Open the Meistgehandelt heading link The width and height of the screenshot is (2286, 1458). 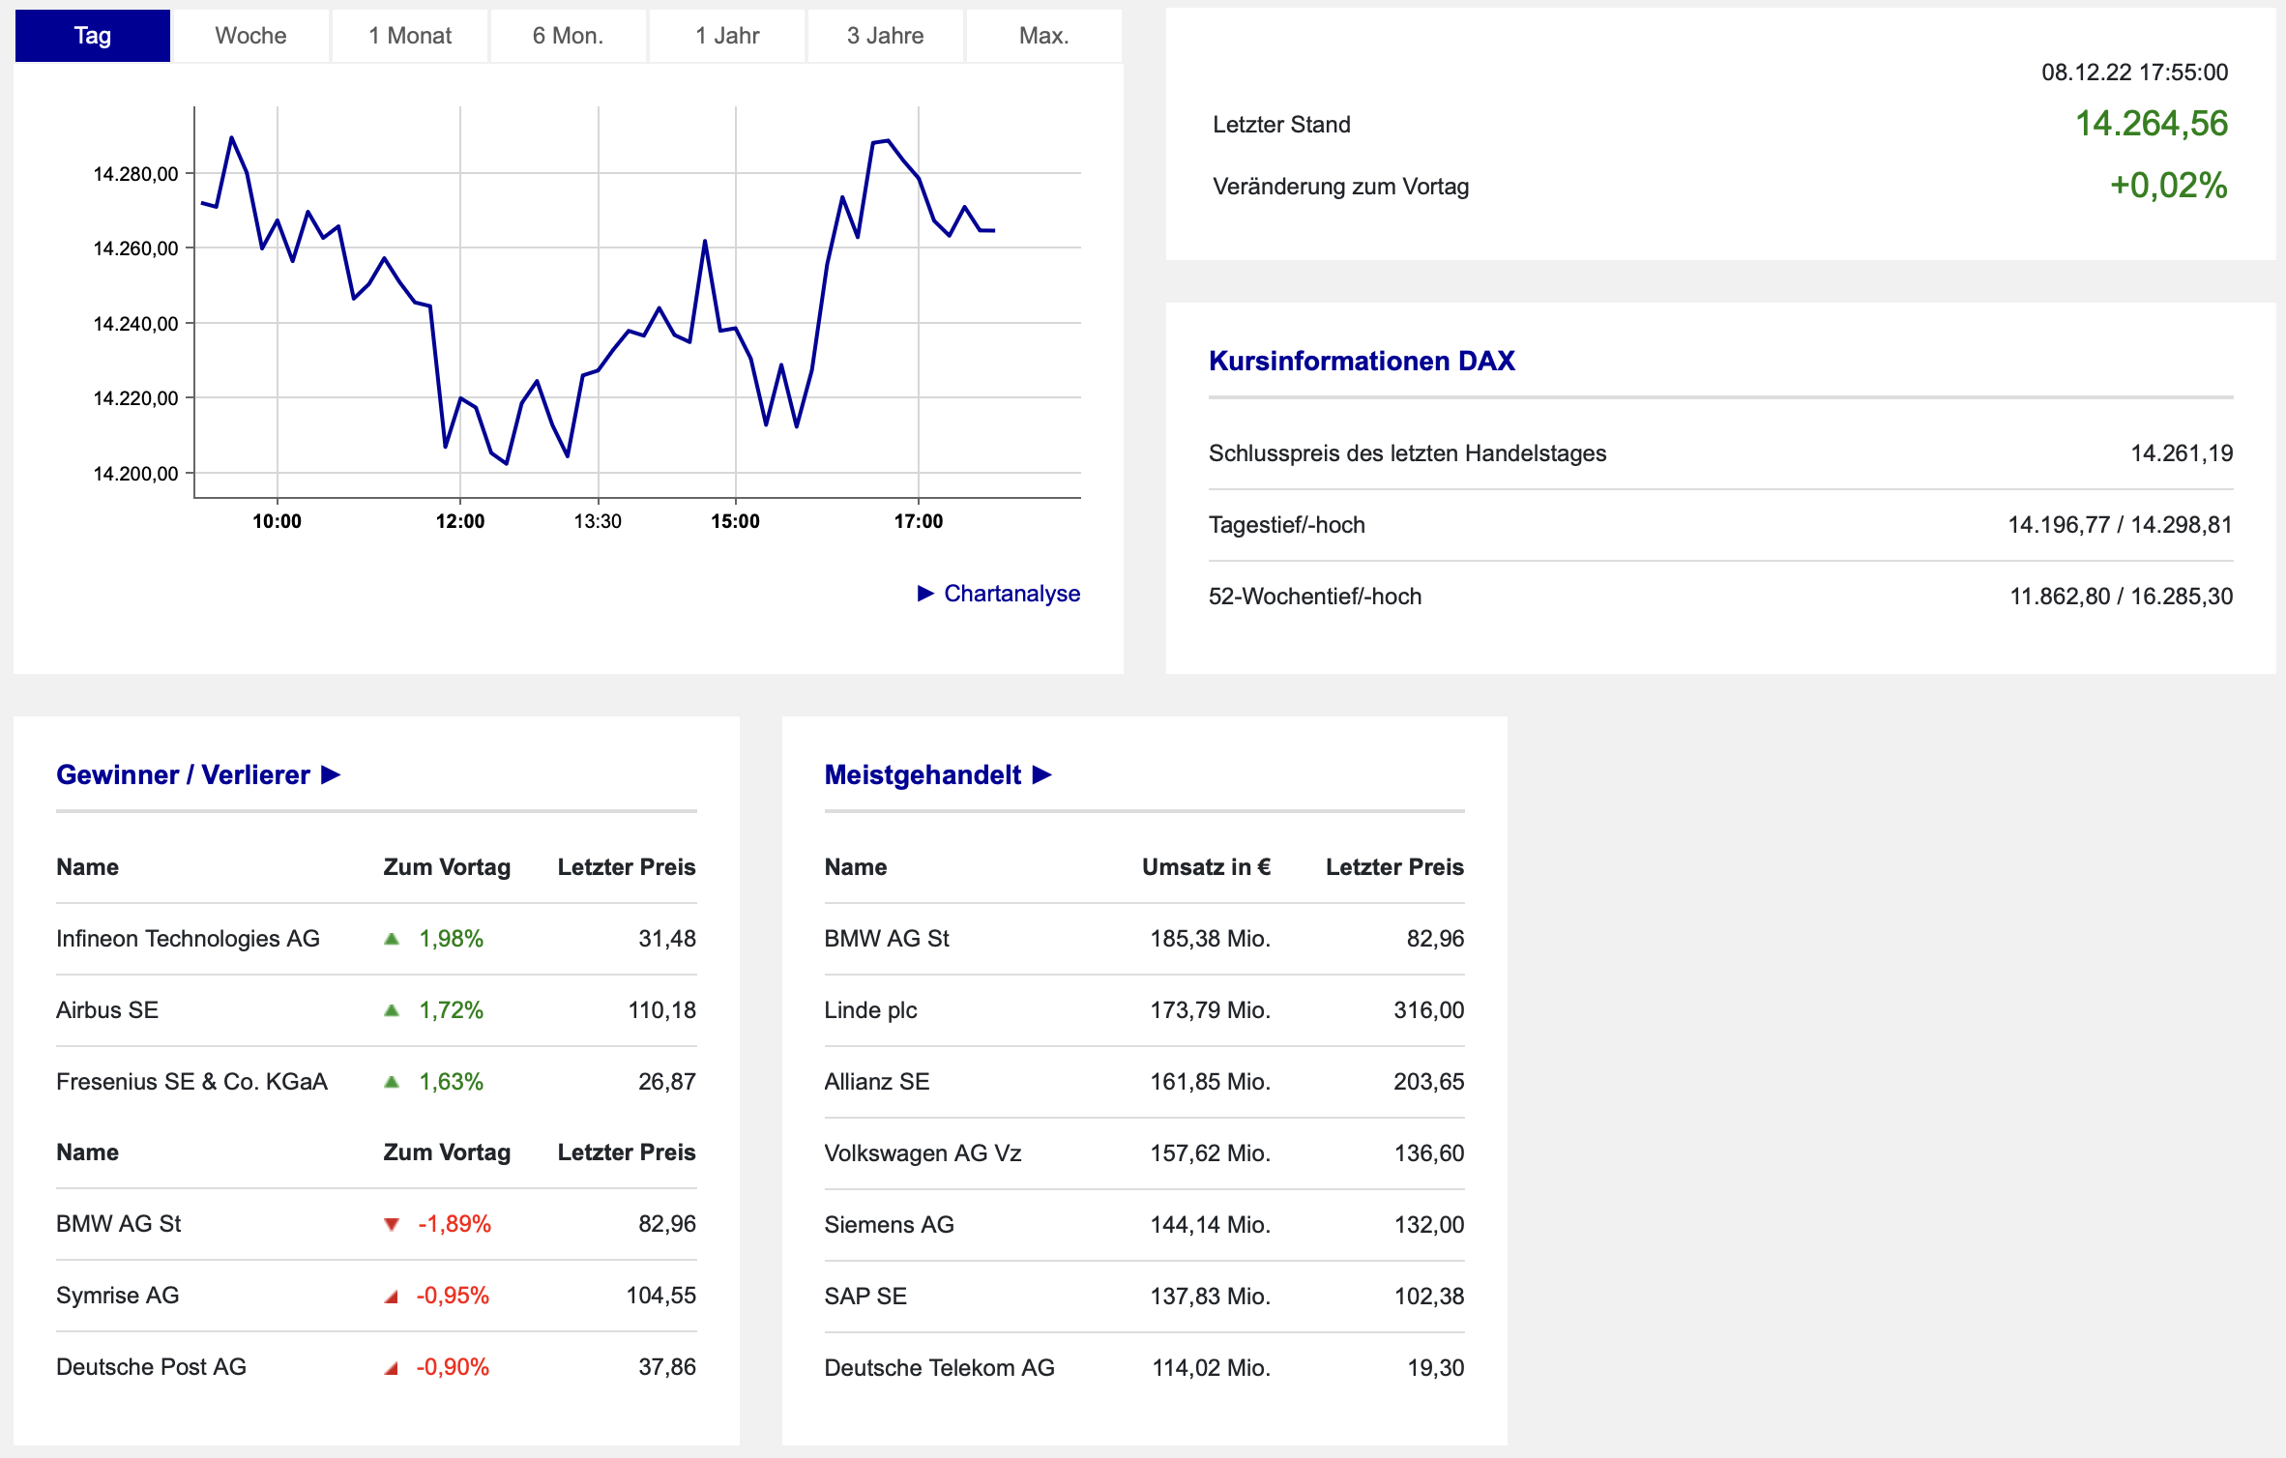tap(923, 774)
